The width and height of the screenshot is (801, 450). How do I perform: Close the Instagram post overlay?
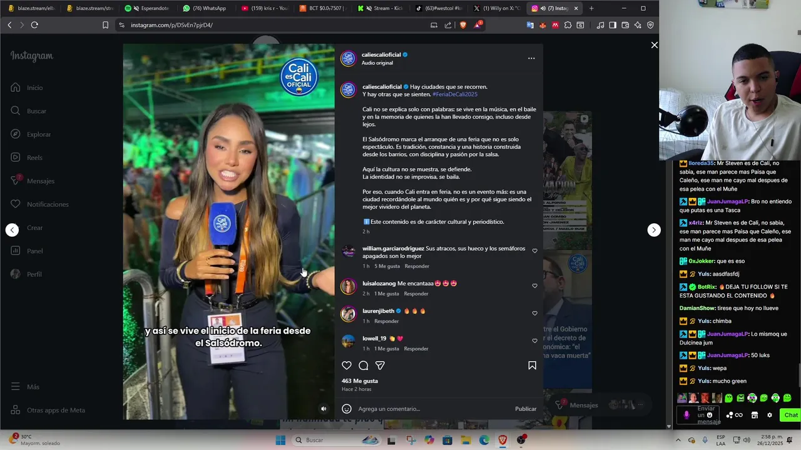tap(655, 45)
